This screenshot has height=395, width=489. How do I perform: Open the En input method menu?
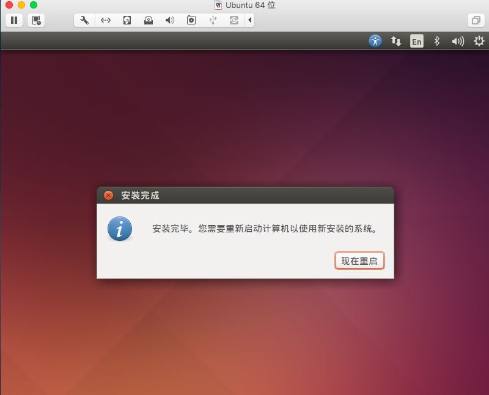point(417,41)
